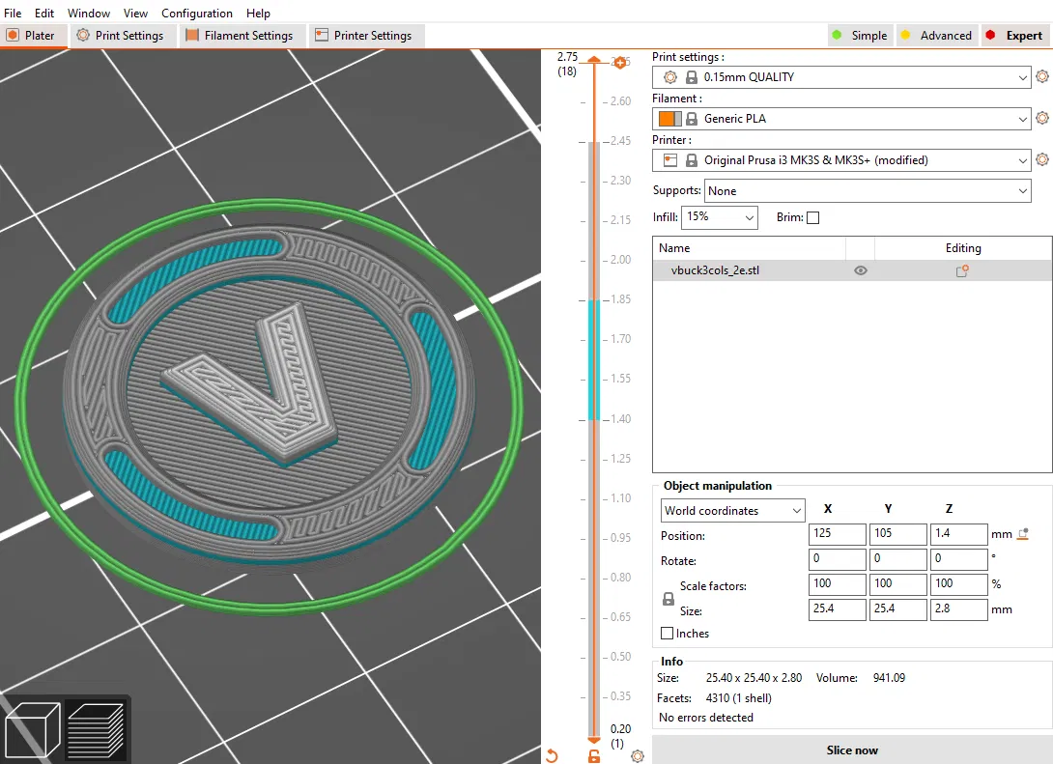Image resolution: width=1053 pixels, height=764 pixels.
Task: Select Advanced mode
Action: pos(936,36)
